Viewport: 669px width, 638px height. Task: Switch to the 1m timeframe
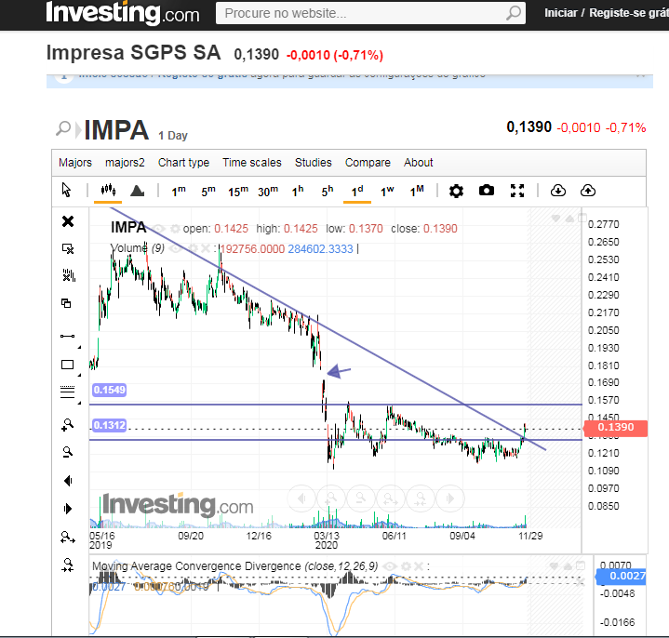click(x=179, y=191)
